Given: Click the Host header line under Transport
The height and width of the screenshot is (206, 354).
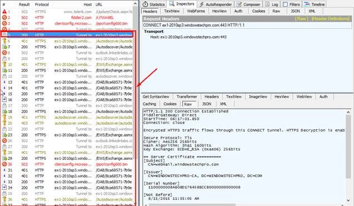Looking at the screenshot, I should [188, 37].
